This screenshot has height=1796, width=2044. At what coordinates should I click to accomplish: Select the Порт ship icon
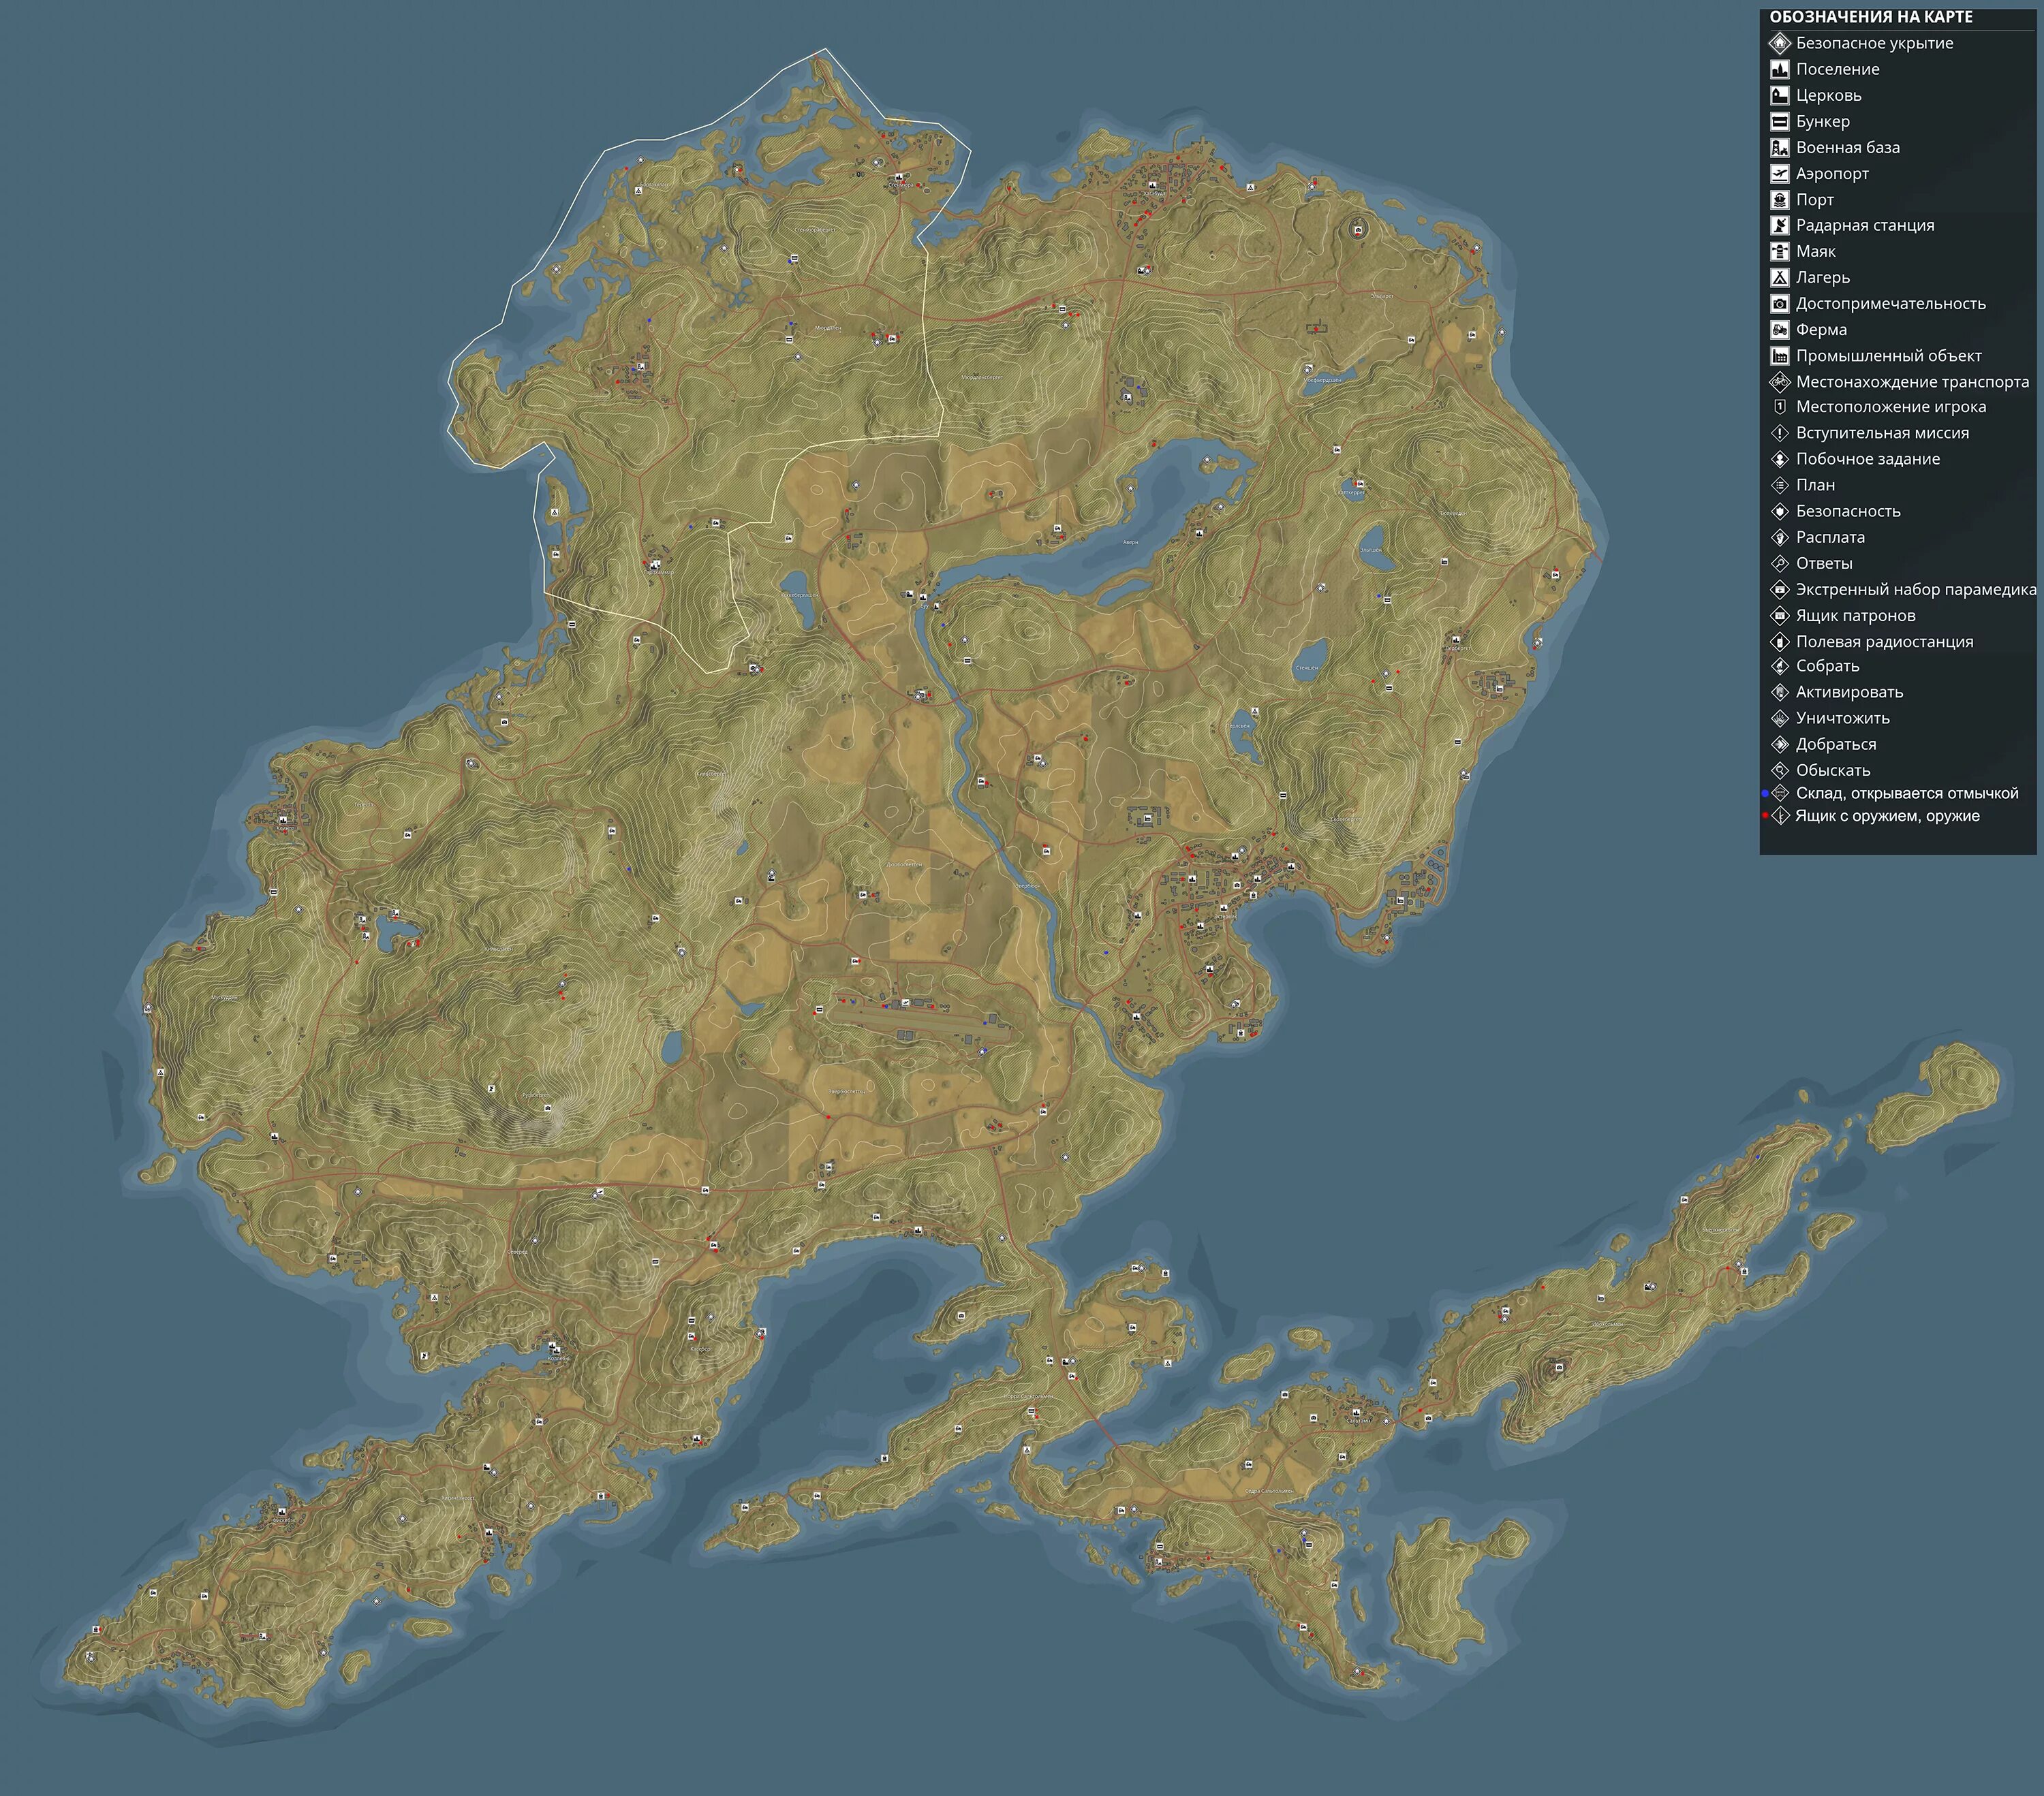coord(1779,199)
